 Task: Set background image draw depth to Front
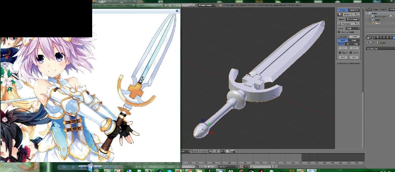[354, 40]
